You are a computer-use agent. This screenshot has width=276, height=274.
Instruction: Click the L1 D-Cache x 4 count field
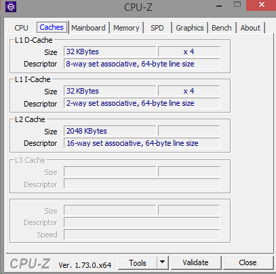click(x=189, y=52)
